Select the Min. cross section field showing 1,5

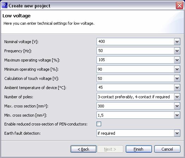[135, 115]
